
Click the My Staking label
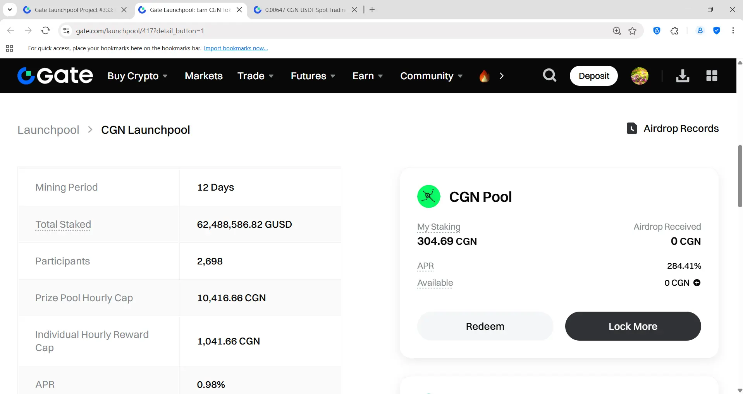(439, 227)
